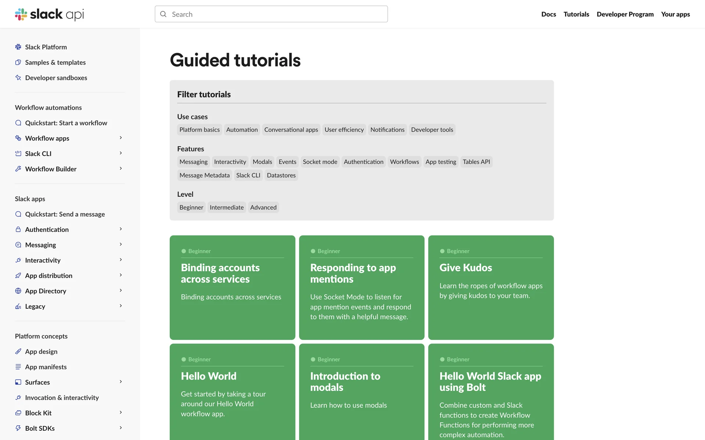
Task: Click the Quickstart: Send a message icon
Action: [x=18, y=214]
